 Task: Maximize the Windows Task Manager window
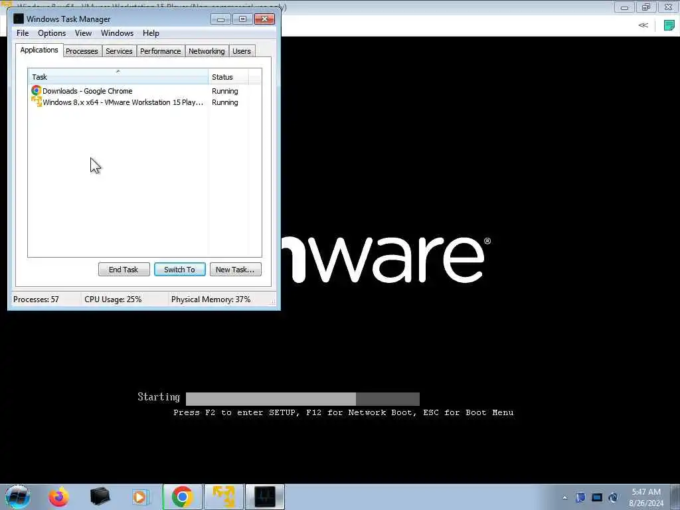click(242, 19)
